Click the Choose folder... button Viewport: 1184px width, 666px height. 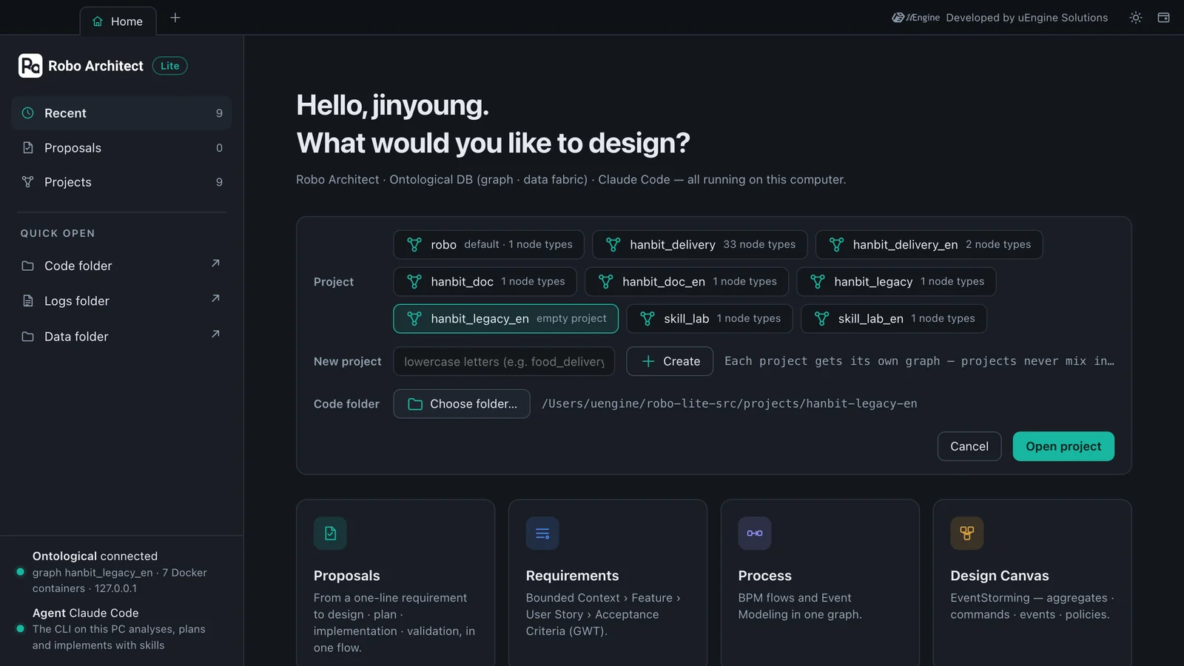[x=462, y=404]
